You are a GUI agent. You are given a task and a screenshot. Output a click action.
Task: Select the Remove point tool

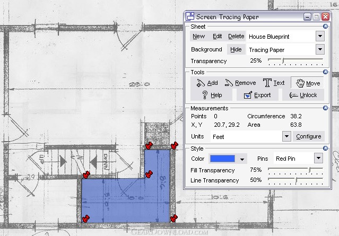click(240, 83)
